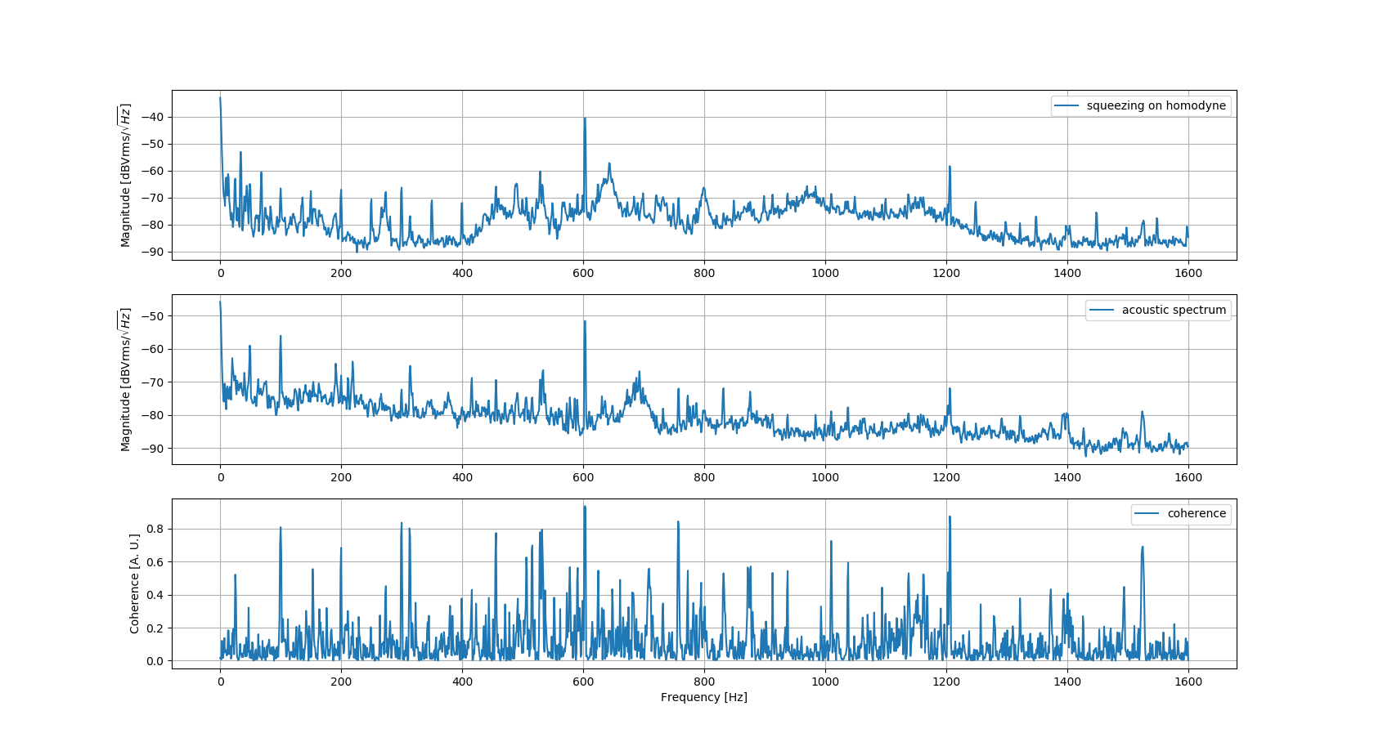The height and width of the screenshot is (751, 1374).
Task: Click the 'Coherence [A. U.]' y-axis label
Action: coord(135,583)
